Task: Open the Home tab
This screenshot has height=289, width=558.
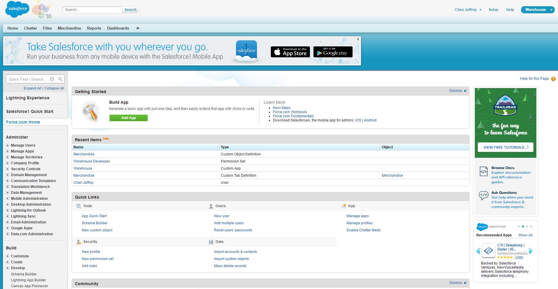Action: (x=13, y=28)
